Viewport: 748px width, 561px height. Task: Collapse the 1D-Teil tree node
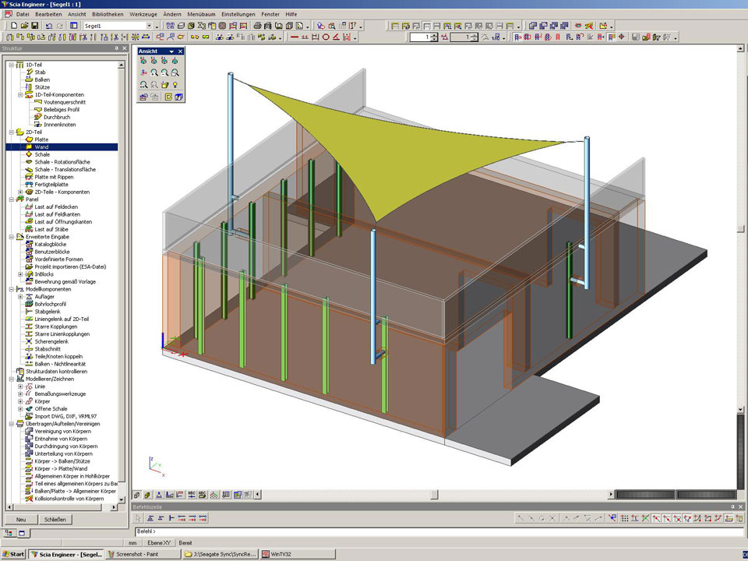point(11,65)
